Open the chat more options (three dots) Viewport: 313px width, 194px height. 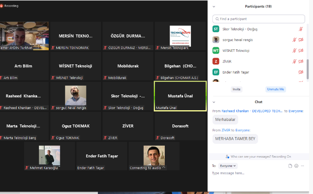pyautogui.click(x=303, y=166)
